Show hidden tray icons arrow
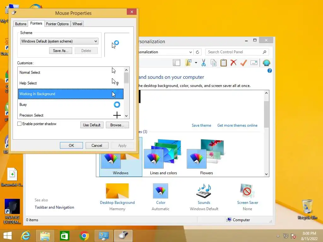This screenshot has height=242, width=323. click(278, 236)
